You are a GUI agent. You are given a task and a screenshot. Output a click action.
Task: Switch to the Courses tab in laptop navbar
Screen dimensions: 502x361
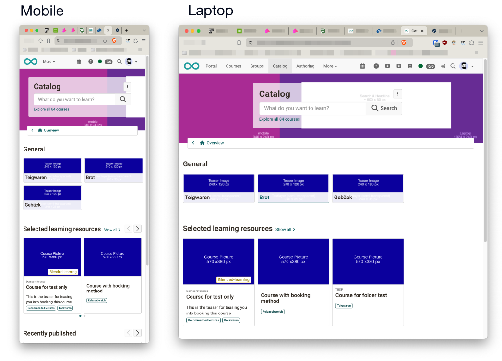pos(233,66)
